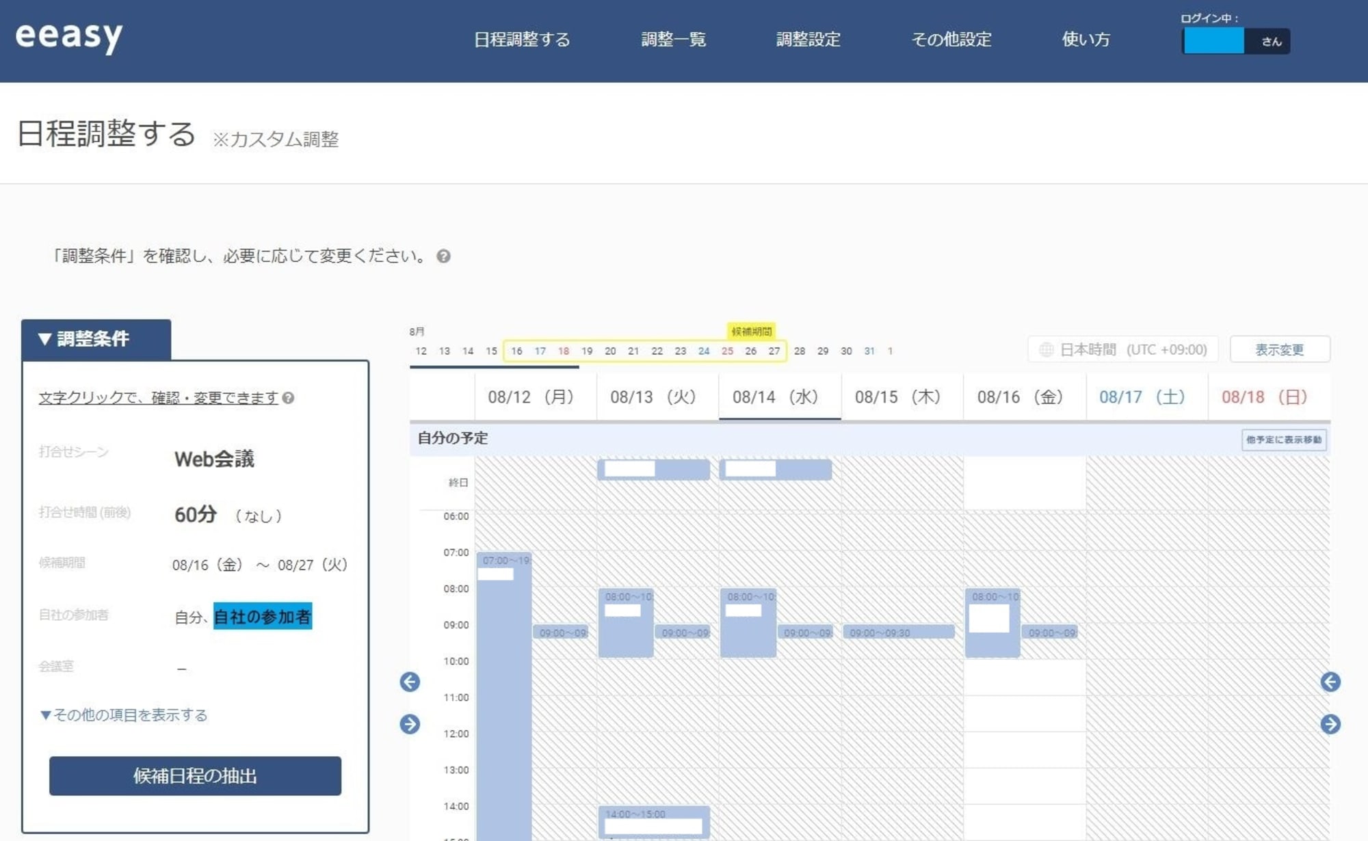Click highlighted 自社の参加者 participant
The image size is (1368, 841).
263,616
